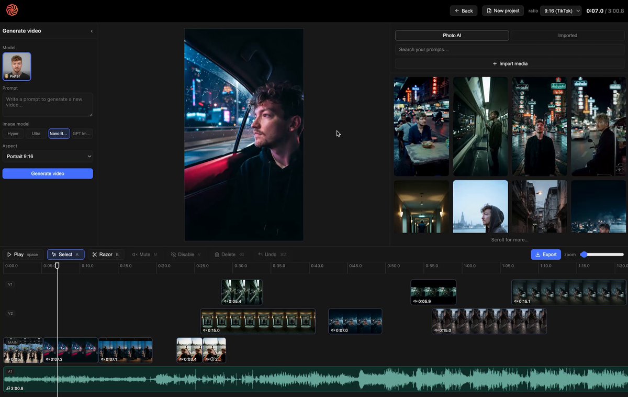Switch to the Imported tab
The image size is (628, 397).
(567, 36)
